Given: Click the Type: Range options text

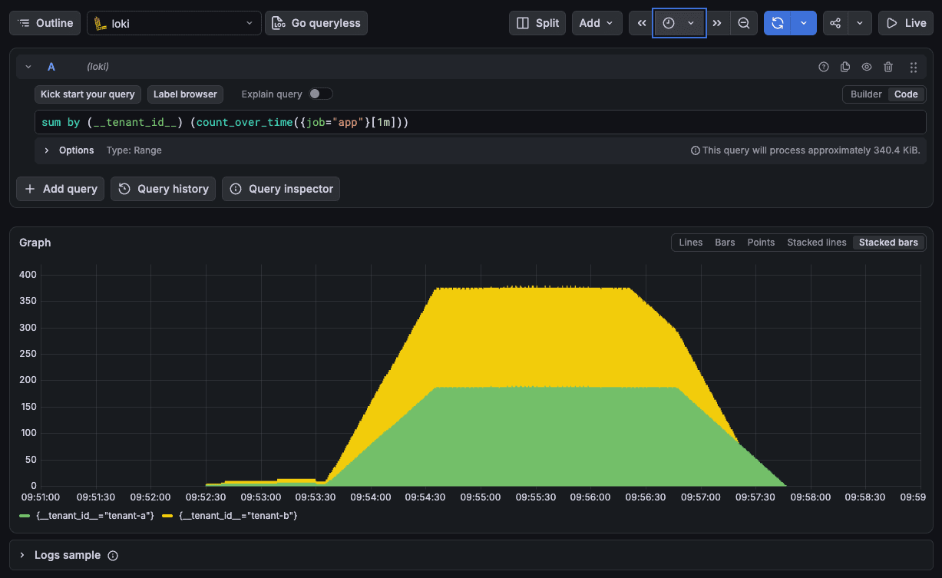Looking at the screenshot, I should (x=134, y=150).
